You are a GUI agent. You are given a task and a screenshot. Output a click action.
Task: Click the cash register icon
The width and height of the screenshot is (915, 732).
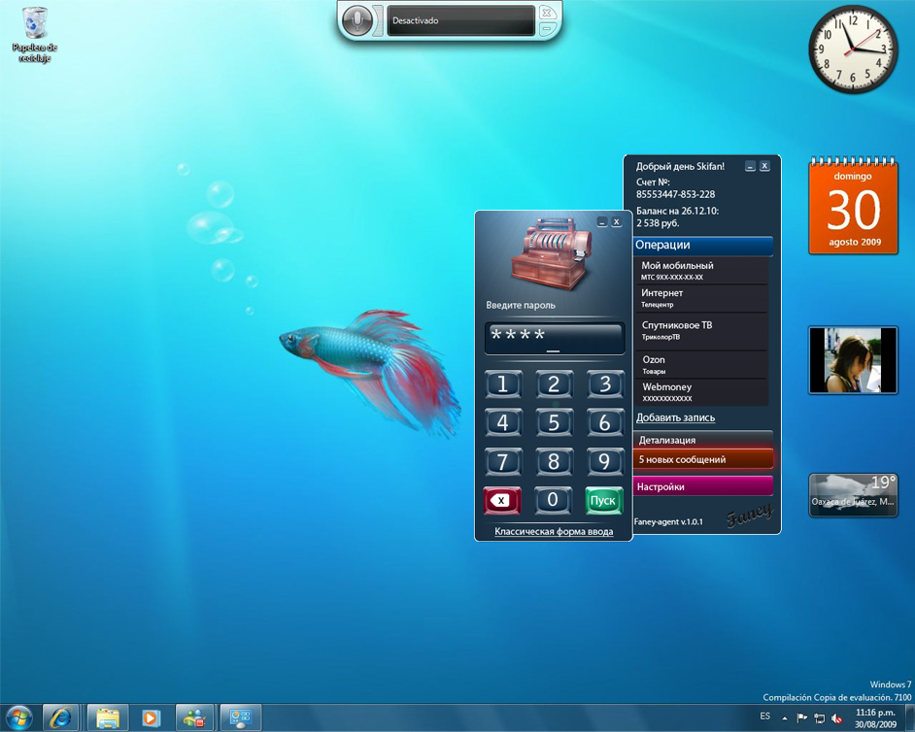pos(553,252)
